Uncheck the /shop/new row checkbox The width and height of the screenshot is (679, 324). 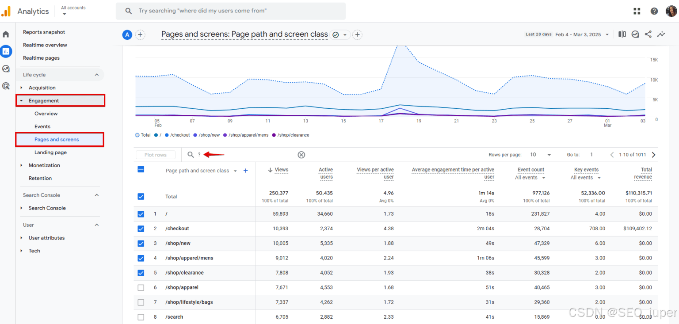coord(141,243)
